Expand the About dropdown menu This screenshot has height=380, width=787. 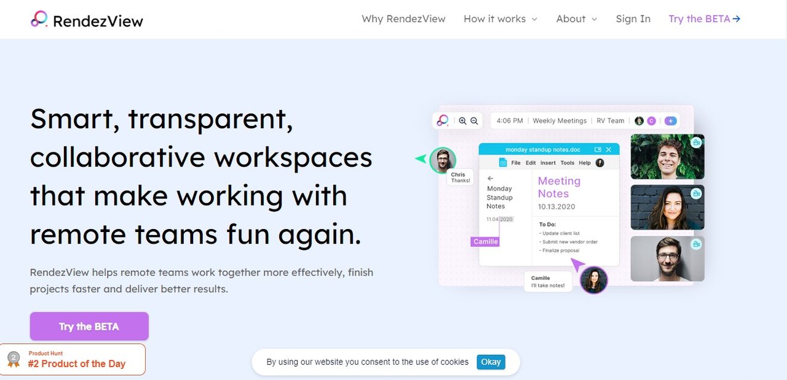tap(577, 19)
